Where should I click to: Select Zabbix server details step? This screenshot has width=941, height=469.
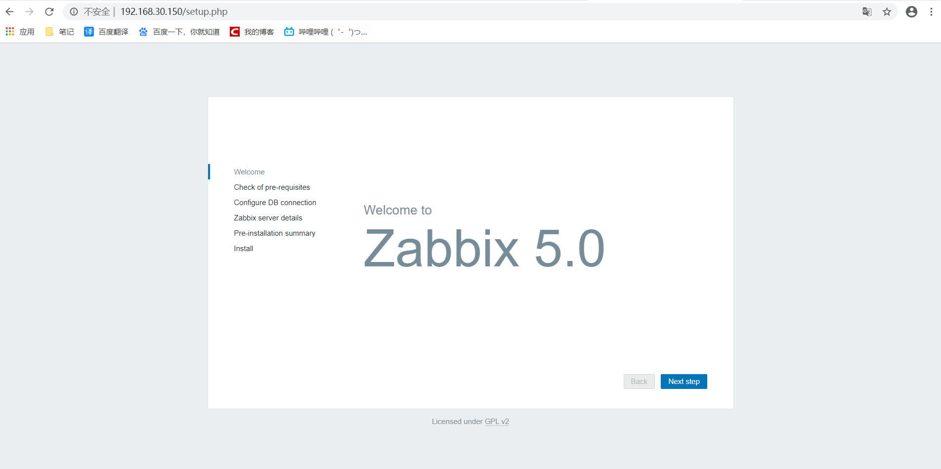tap(268, 218)
